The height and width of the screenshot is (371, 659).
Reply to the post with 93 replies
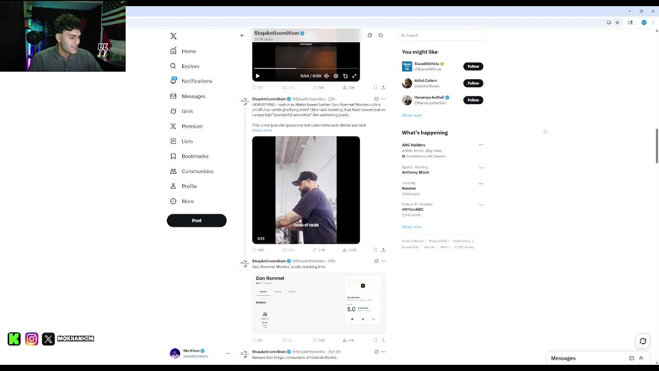[257, 340]
